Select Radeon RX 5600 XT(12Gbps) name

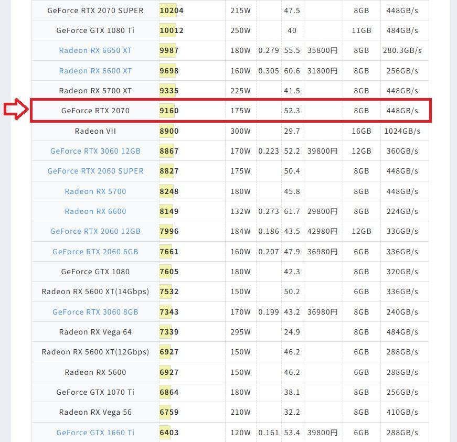95,352
